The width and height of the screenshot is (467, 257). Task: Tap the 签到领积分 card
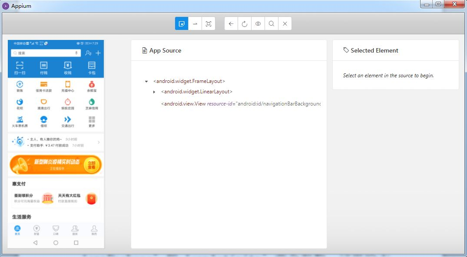[33, 198]
